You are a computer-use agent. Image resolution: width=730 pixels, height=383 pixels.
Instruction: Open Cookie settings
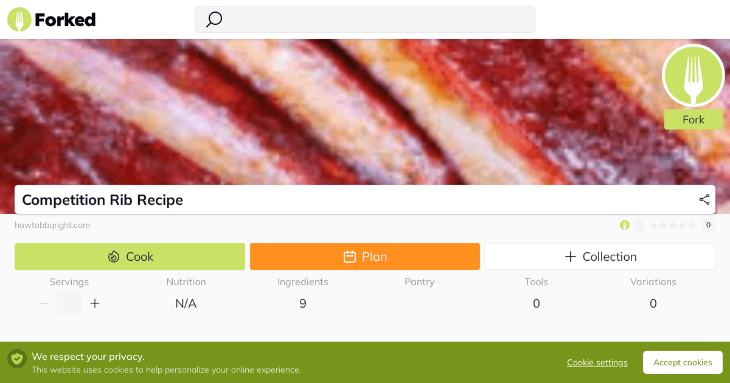[597, 362]
